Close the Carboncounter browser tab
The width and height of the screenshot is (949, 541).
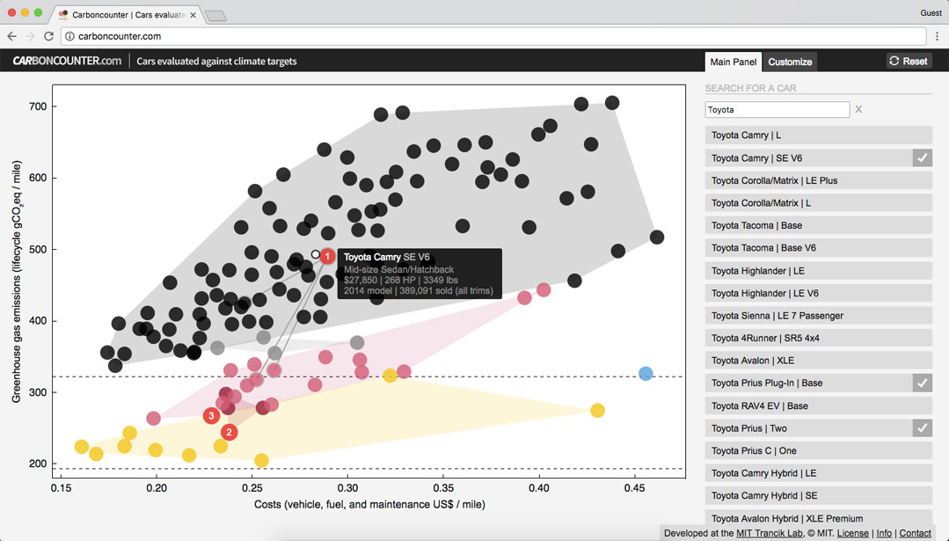click(x=193, y=15)
